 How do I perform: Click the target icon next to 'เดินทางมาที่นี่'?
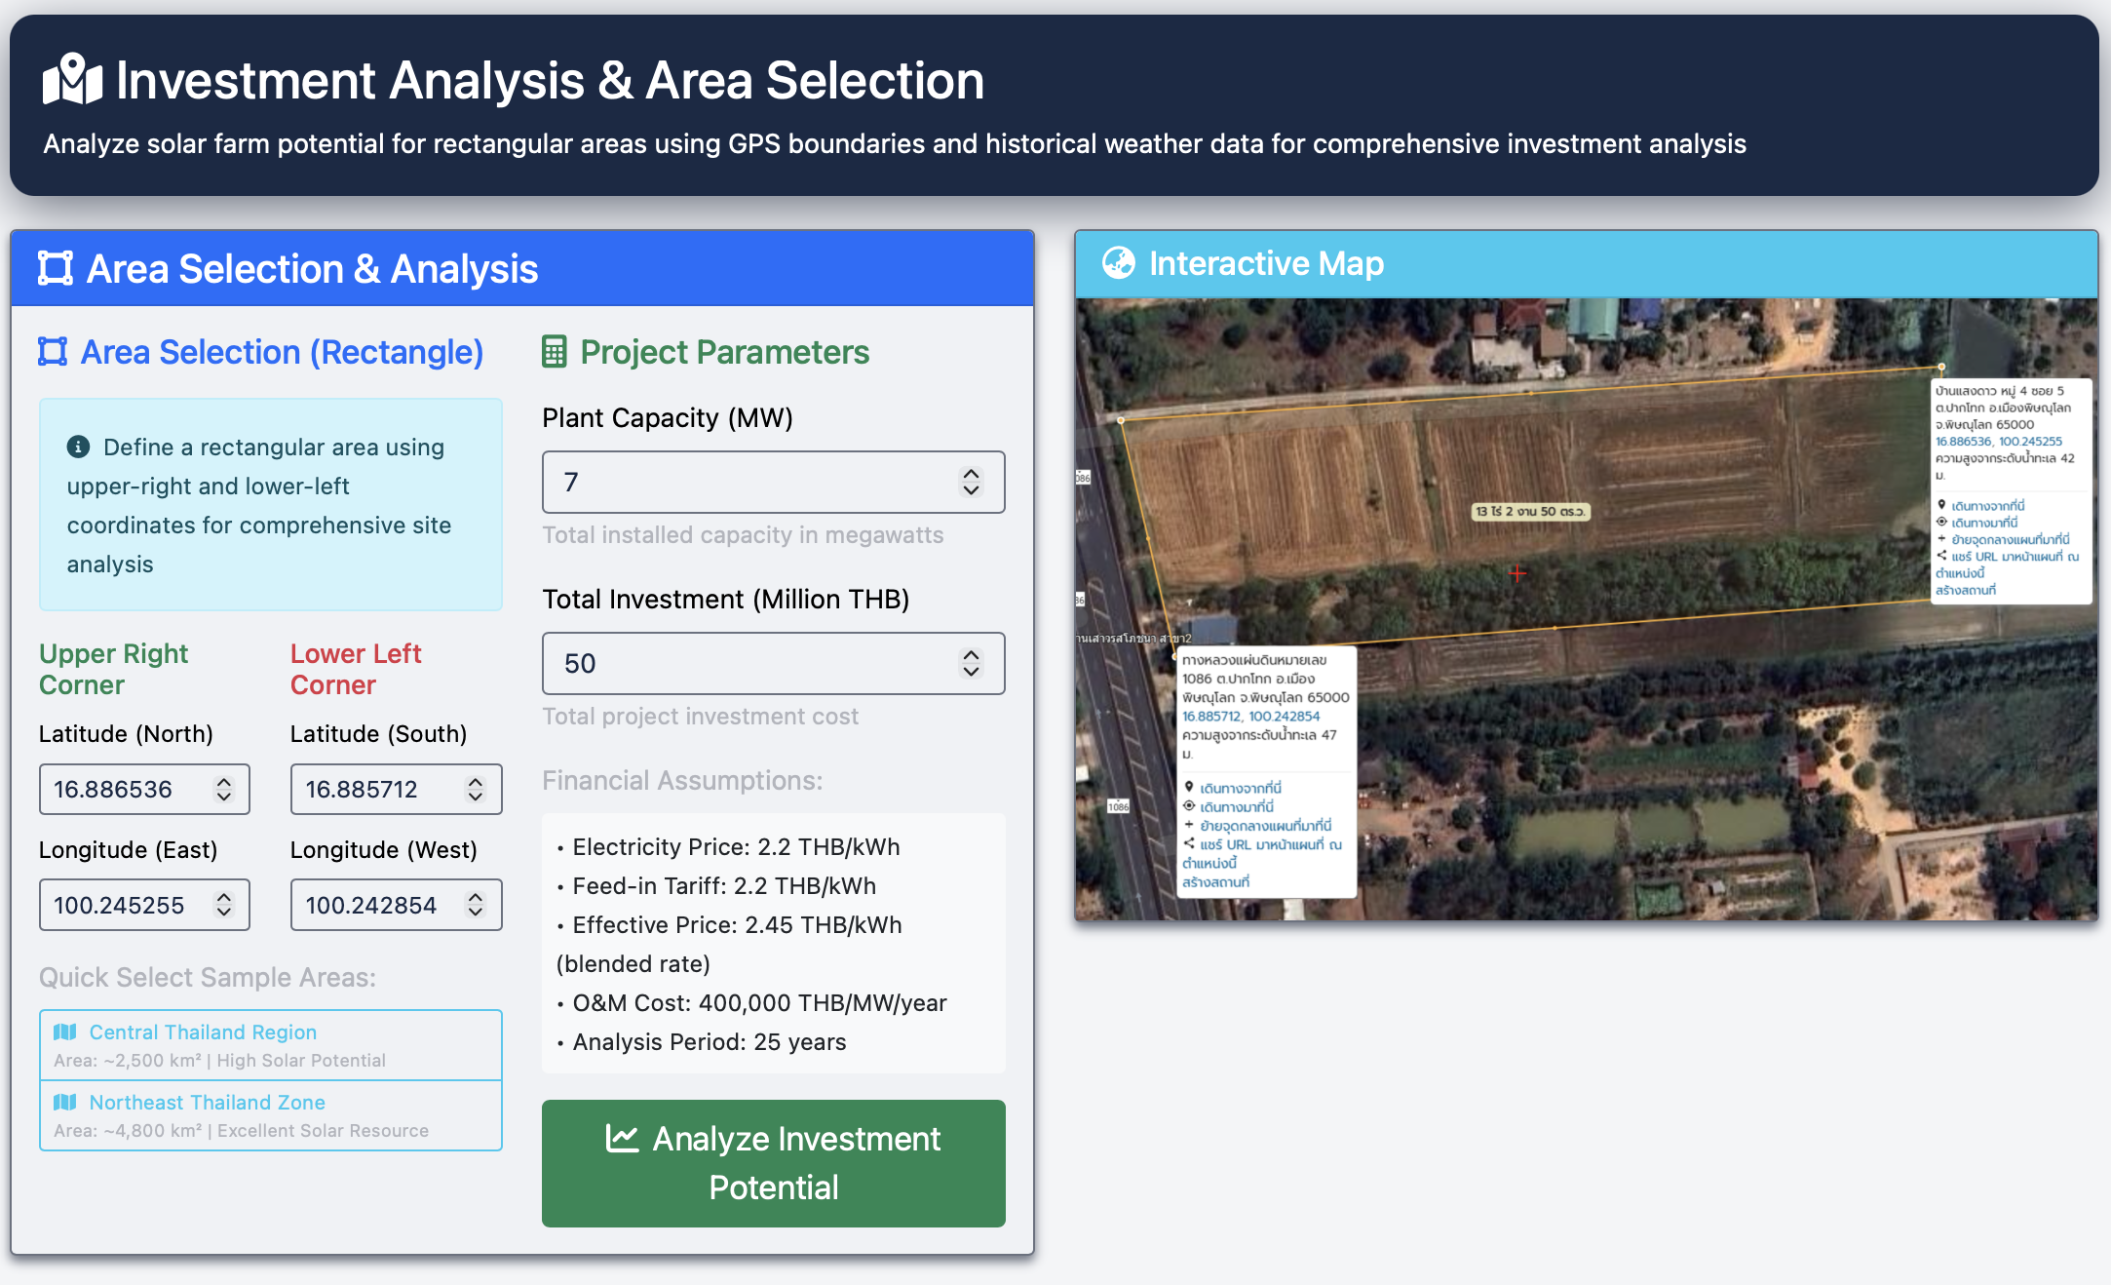tap(1188, 806)
